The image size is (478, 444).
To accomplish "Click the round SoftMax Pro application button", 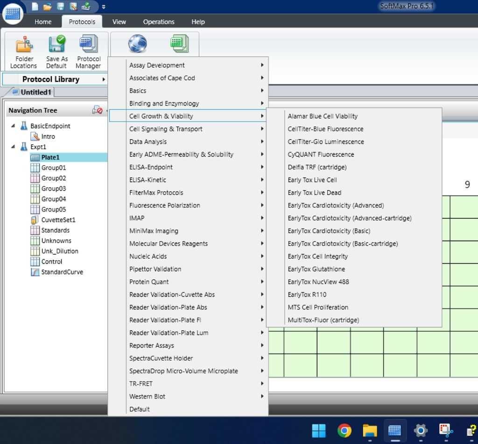I will tap(13, 14).
